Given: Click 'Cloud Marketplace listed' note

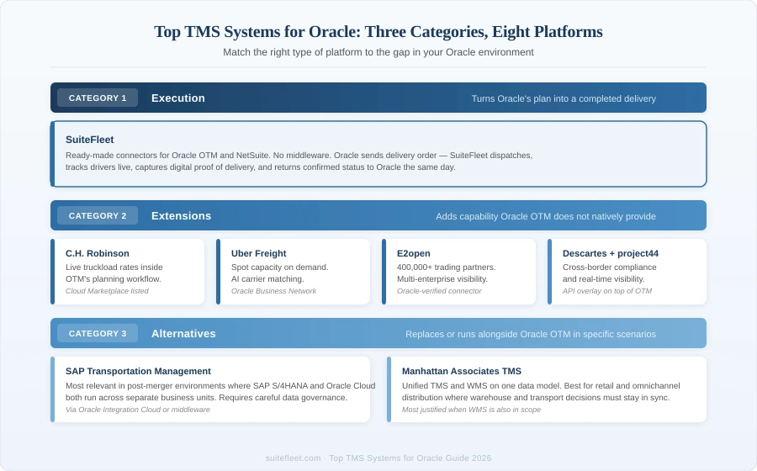Looking at the screenshot, I should [107, 291].
